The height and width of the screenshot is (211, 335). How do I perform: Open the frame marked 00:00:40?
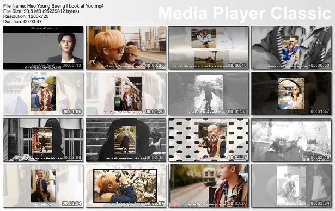[209, 47]
